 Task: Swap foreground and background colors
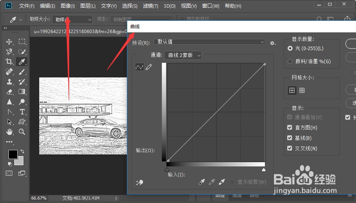[x=22, y=151]
